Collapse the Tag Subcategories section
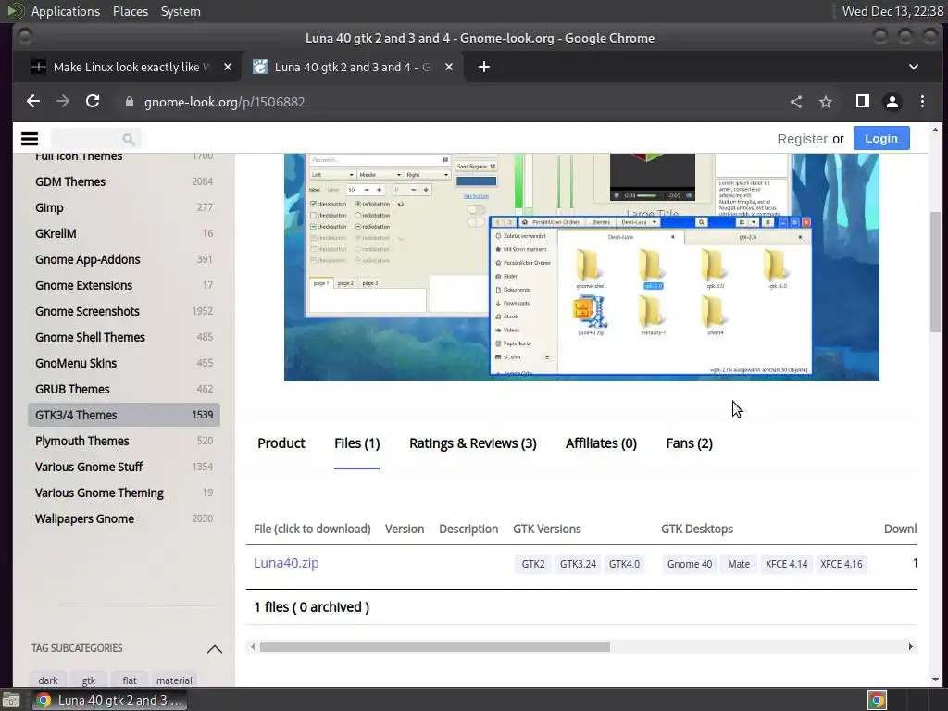948x711 pixels. (x=215, y=649)
